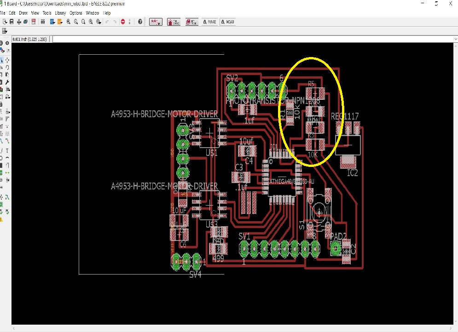Click the Redraw zoom icon
Image resolution: width=458 pixels, height=332 pixels.
click(x=91, y=22)
